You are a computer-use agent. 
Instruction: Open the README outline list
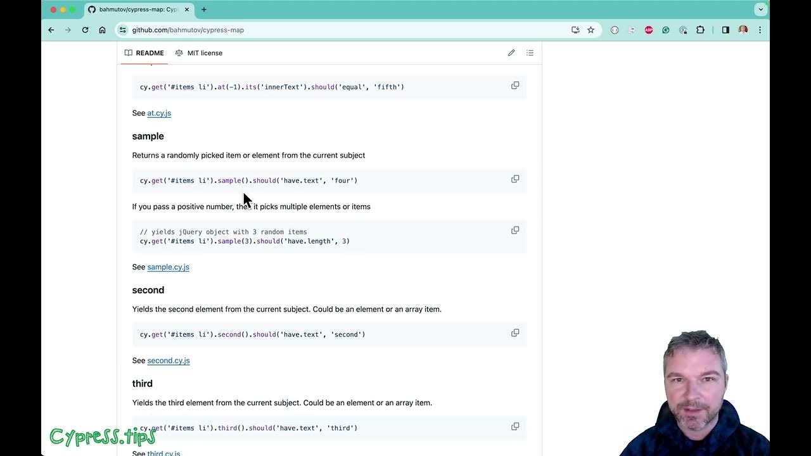tap(530, 53)
